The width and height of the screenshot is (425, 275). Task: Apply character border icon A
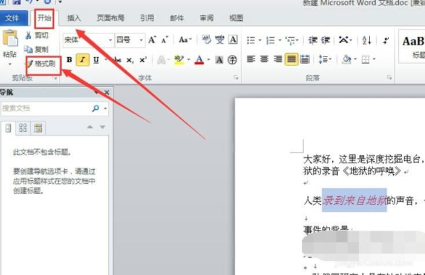(233, 40)
